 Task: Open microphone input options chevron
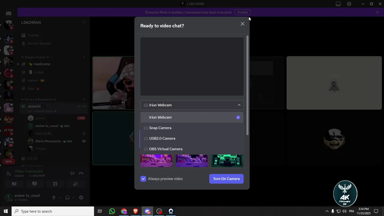point(59,198)
